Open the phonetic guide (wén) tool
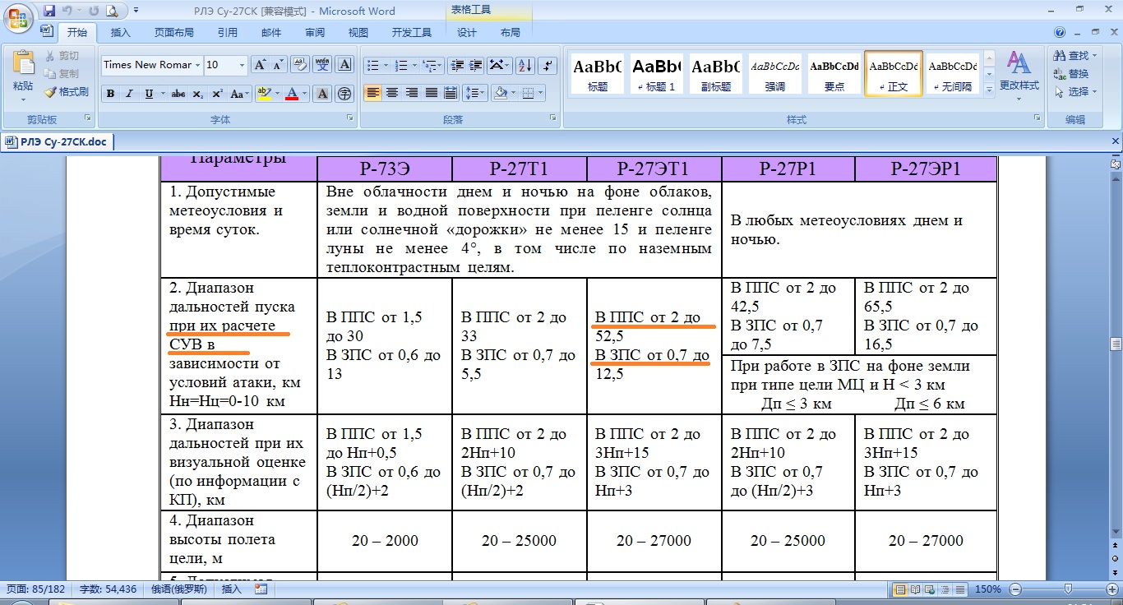Screen dimensions: 1123x605 pyautogui.click(x=322, y=65)
